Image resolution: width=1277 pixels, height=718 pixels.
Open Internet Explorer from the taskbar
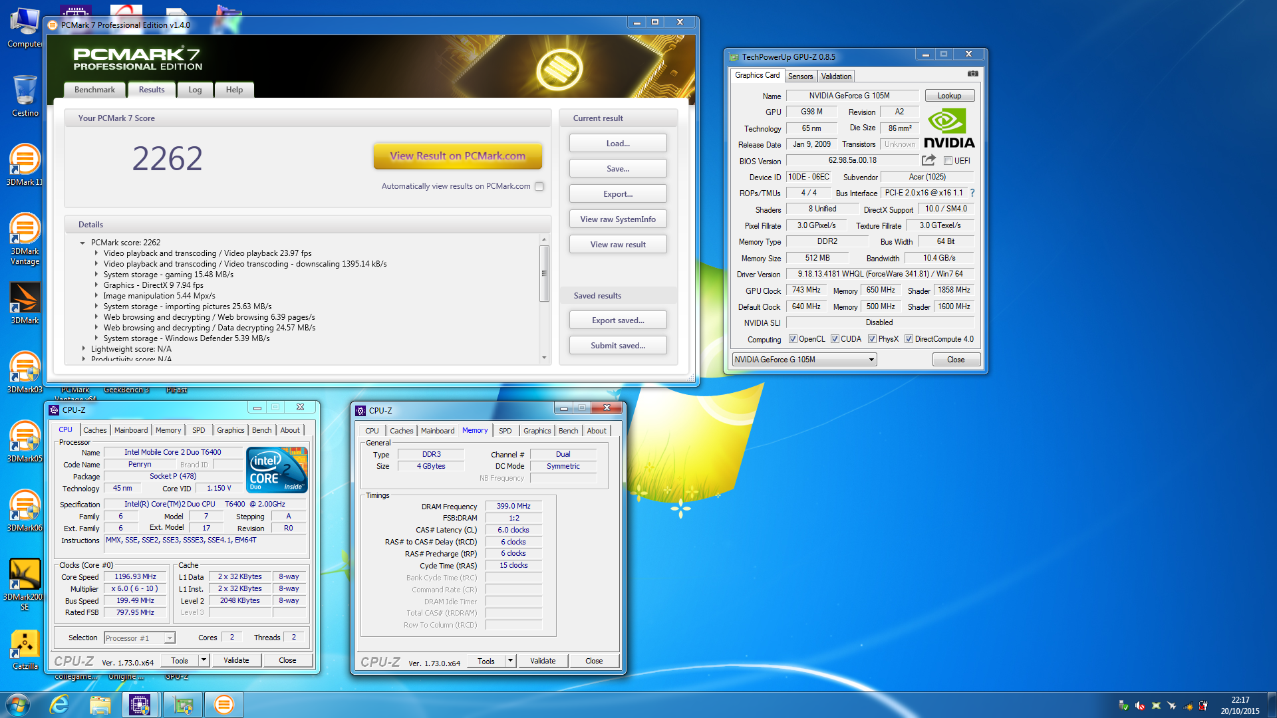tap(60, 705)
